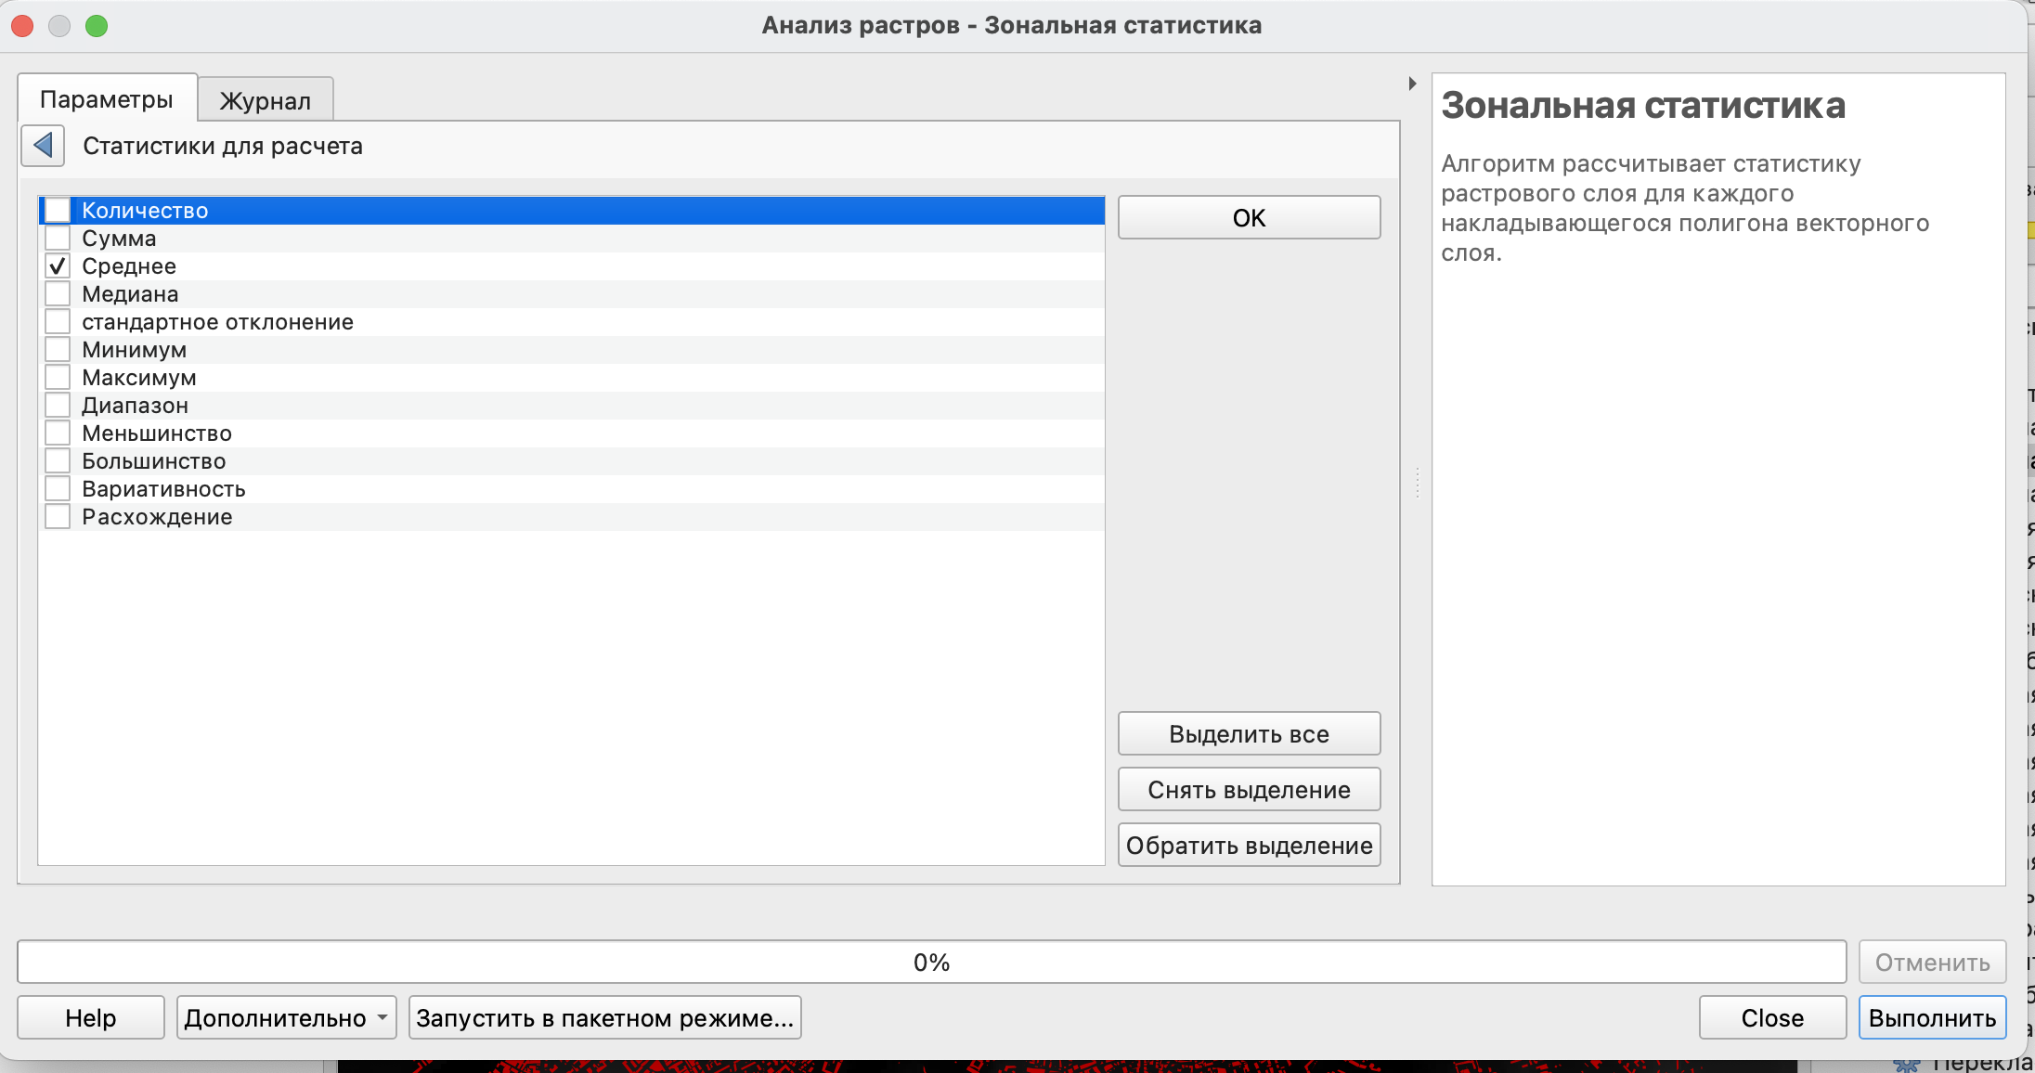The width and height of the screenshot is (2035, 1073).
Task: Click Выделить все button
Action: tap(1249, 734)
